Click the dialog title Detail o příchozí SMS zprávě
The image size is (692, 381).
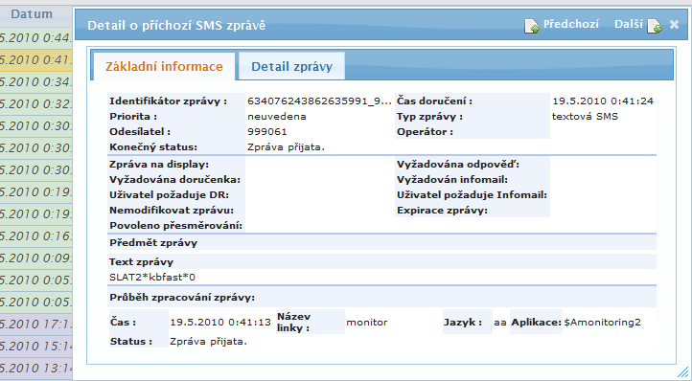[176, 25]
